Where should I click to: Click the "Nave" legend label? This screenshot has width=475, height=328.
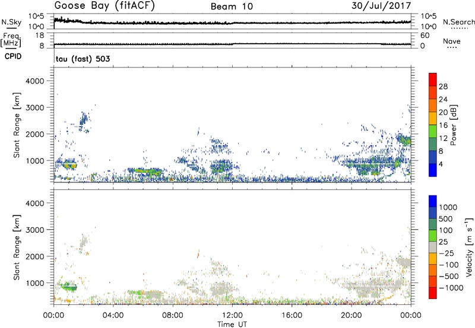(452, 41)
